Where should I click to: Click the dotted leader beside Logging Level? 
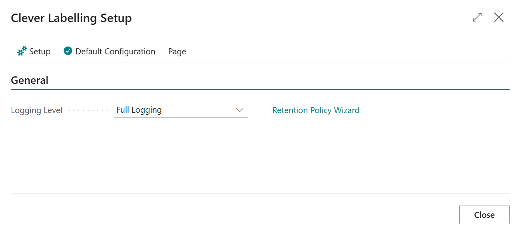pyautogui.click(x=88, y=110)
